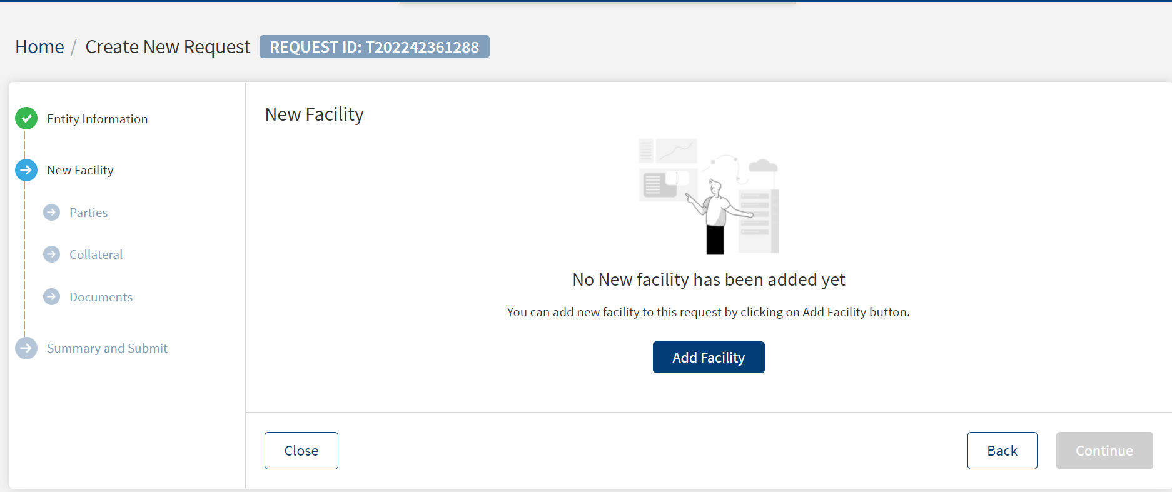Open the Documents sub-step
The height and width of the screenshot is (492, 1172).
tap(101, 297)
